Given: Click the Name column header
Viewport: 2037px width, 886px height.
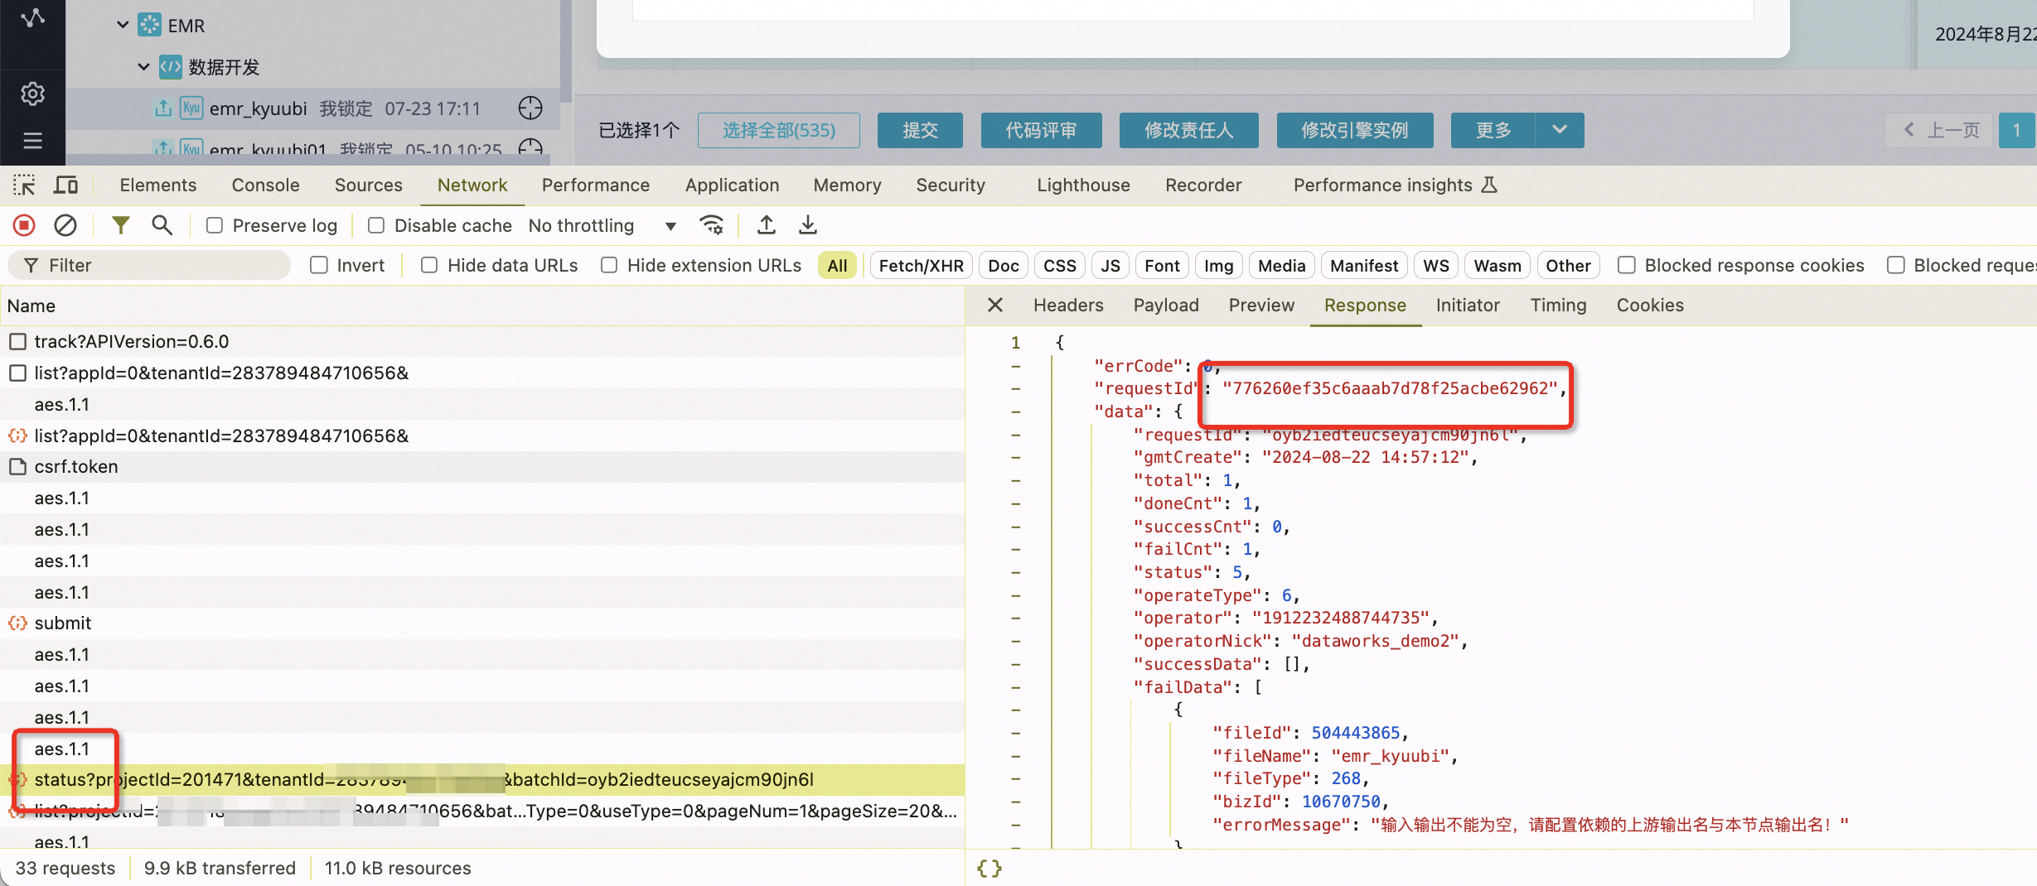Looking at the screenshot, I should [482, 306].
